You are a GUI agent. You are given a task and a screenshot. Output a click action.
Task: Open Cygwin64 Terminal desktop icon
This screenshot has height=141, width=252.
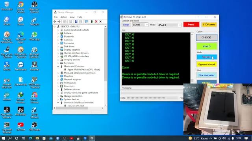coord(7,128)
